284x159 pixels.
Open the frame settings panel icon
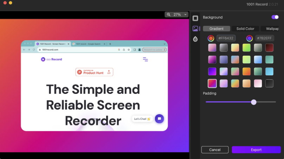195,18
